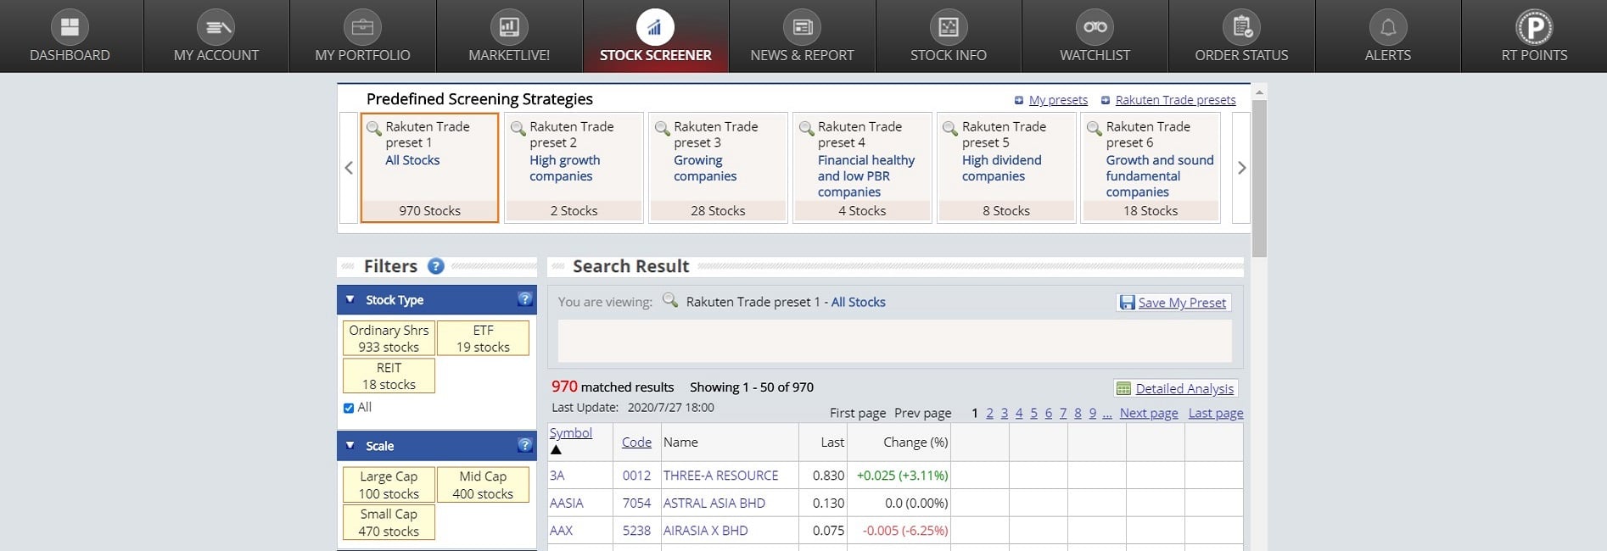The height and width of the screenshot is (551, 1607).
Task: Select the All Stocks preset 1 card
Action: pos(429,168)
